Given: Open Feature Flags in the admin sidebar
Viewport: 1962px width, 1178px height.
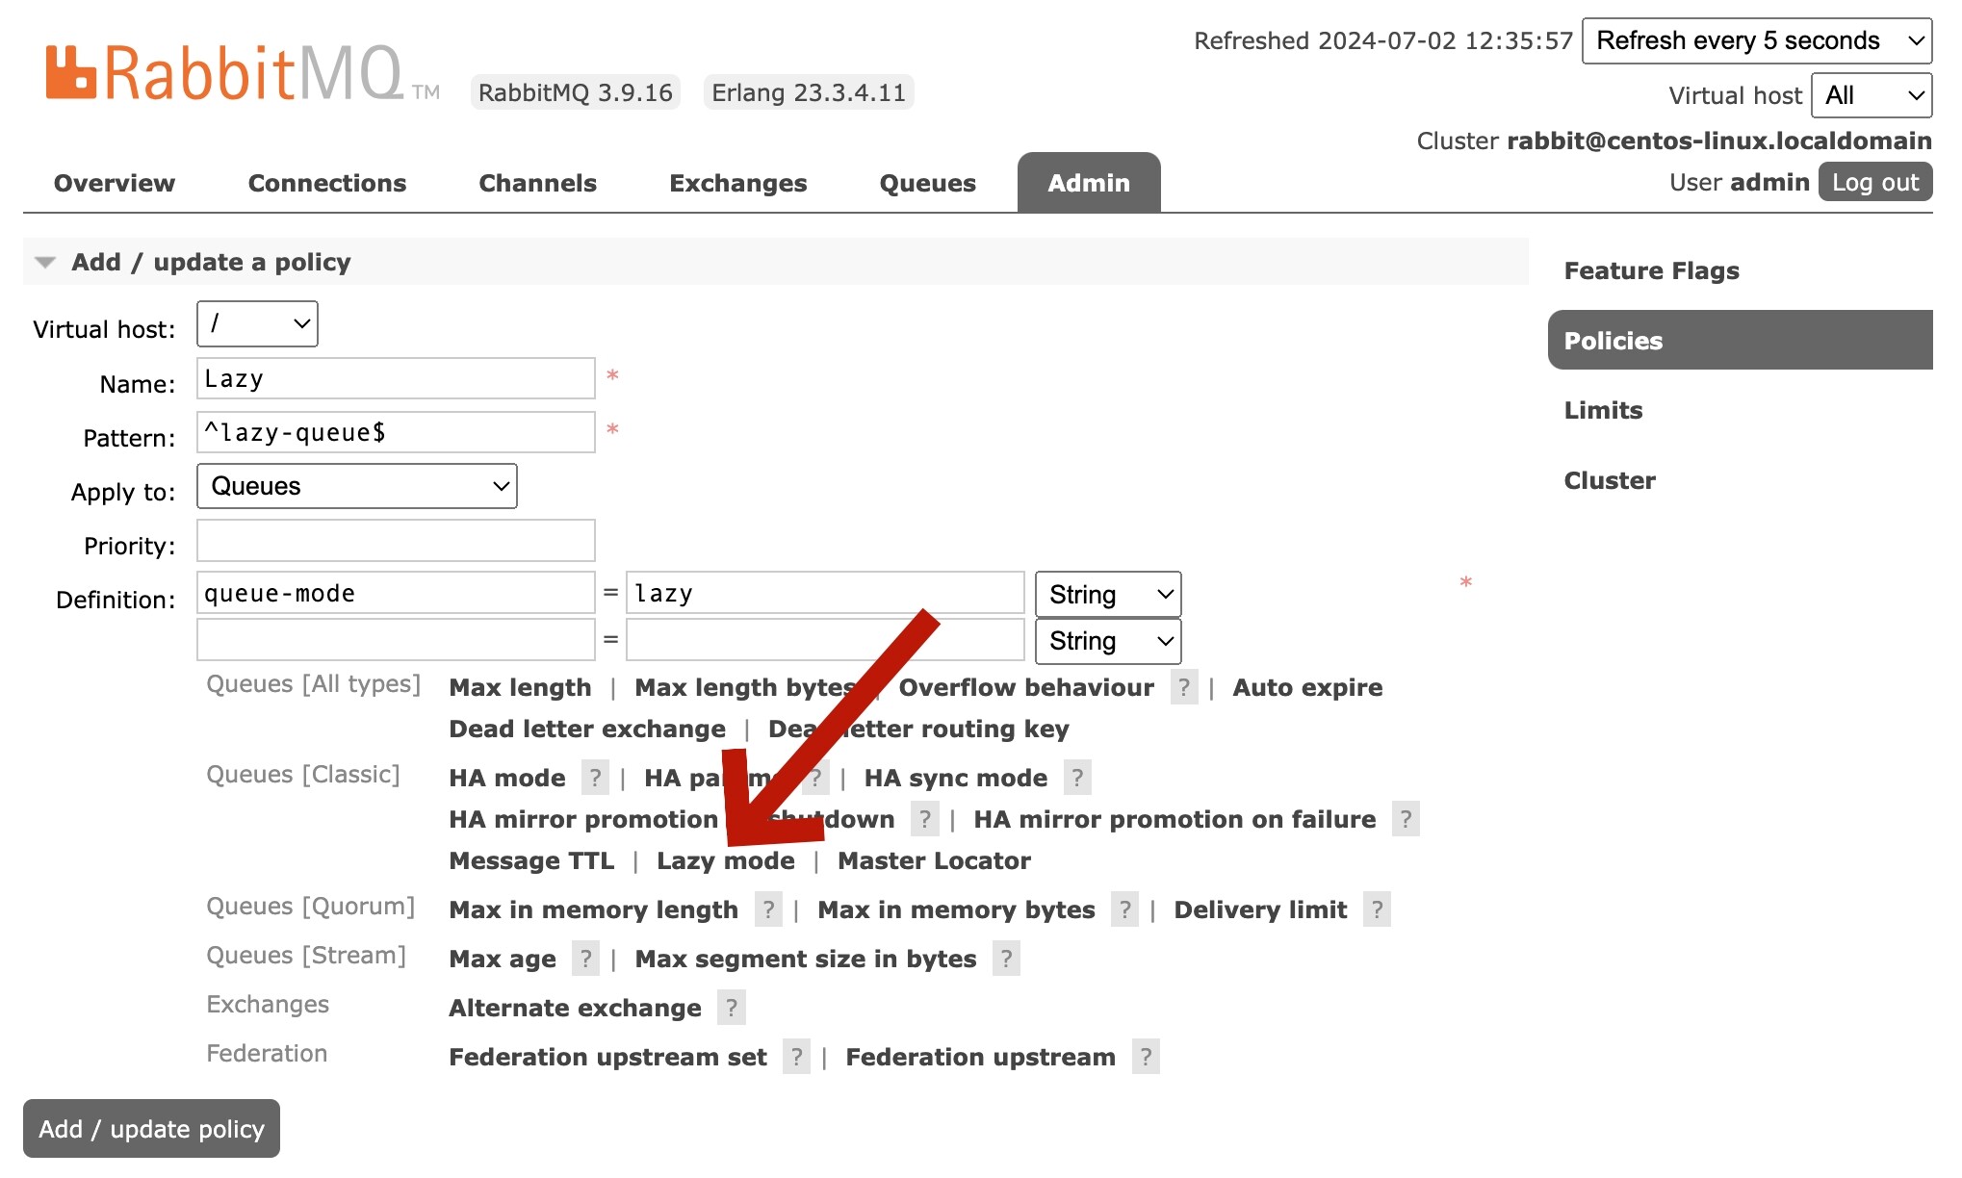Looking at the screenshot, I should (1651, 270).
